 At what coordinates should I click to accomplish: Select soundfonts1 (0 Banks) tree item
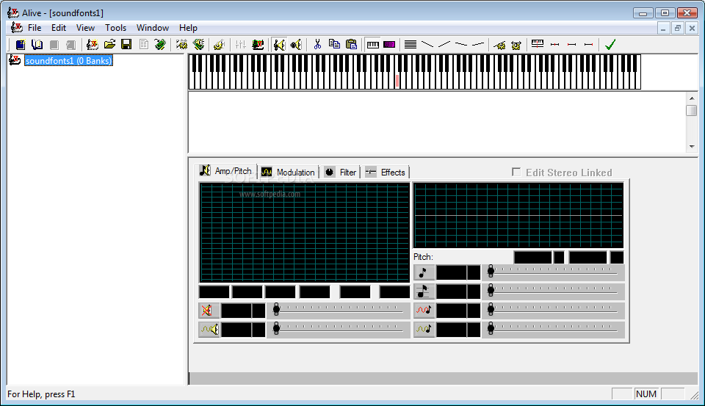[x=68, y=61]
